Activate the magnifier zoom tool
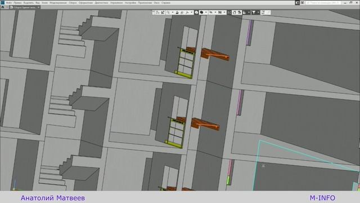 [168, 12]
